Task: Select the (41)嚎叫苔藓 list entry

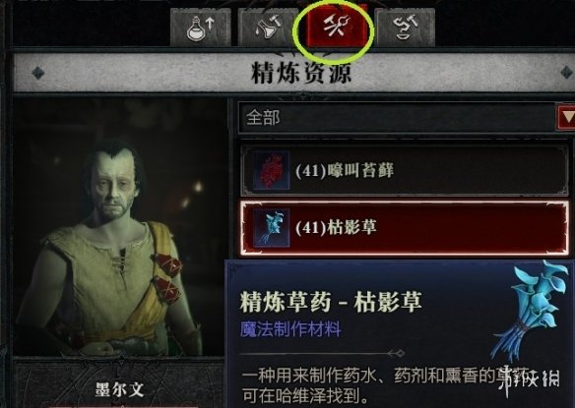Action: click(405, 171)
